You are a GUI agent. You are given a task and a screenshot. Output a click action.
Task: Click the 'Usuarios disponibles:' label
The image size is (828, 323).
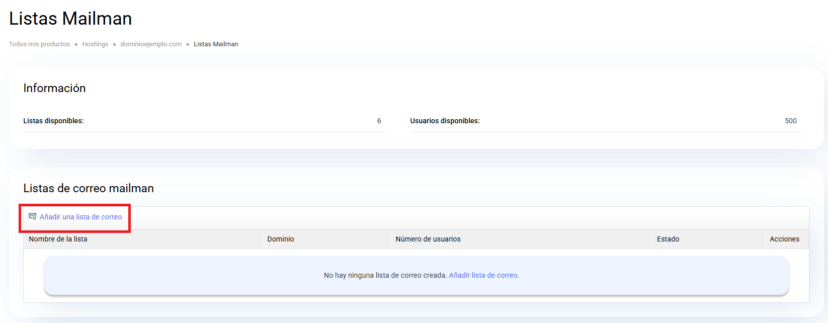[x=445, y=121]
